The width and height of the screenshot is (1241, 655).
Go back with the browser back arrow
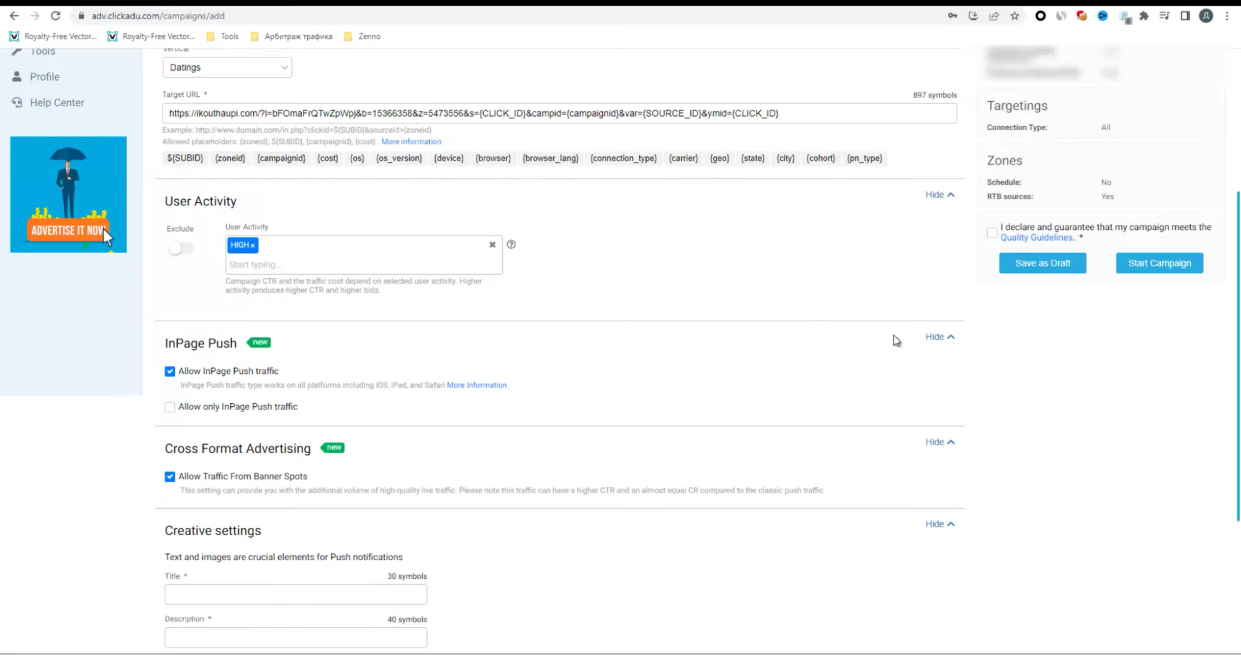[x=14, y=16]
